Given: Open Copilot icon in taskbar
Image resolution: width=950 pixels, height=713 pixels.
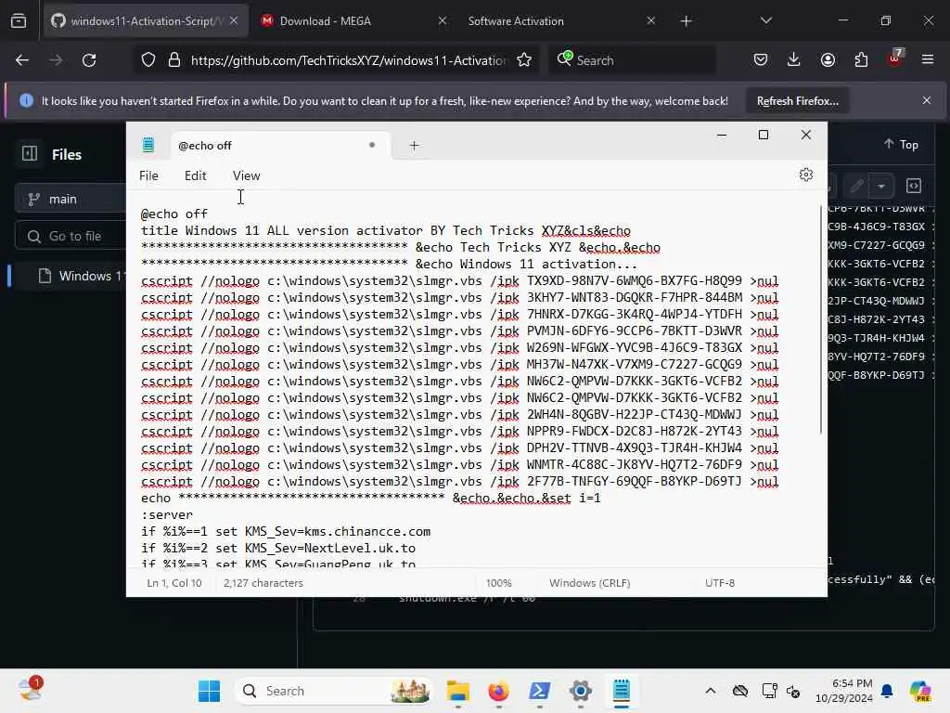Looking at the screenshot, I should 920,691.
